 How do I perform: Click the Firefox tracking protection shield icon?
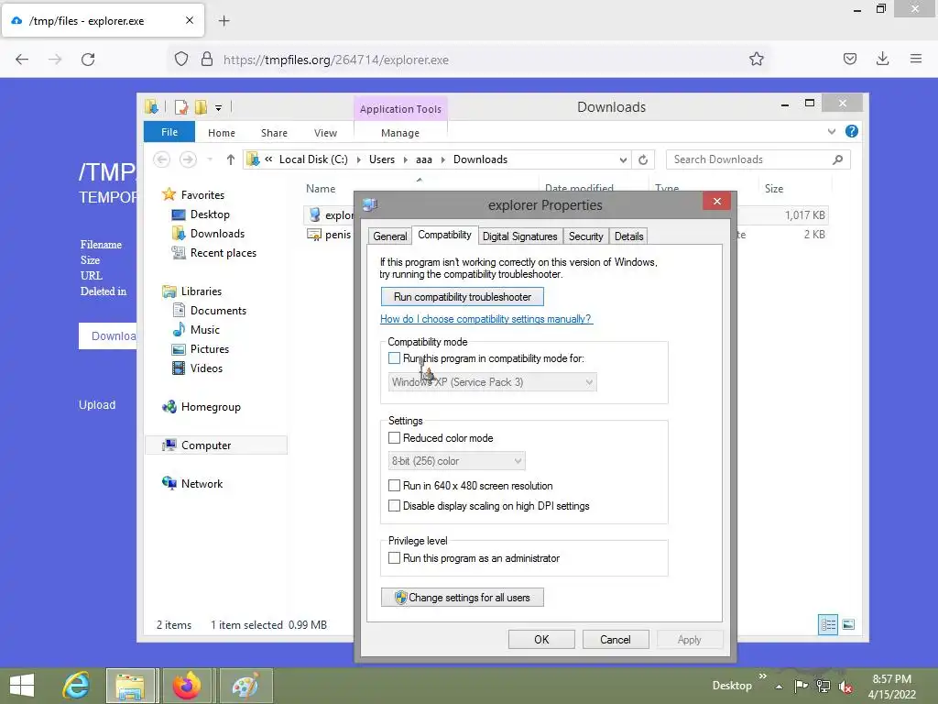pos(181,59)
